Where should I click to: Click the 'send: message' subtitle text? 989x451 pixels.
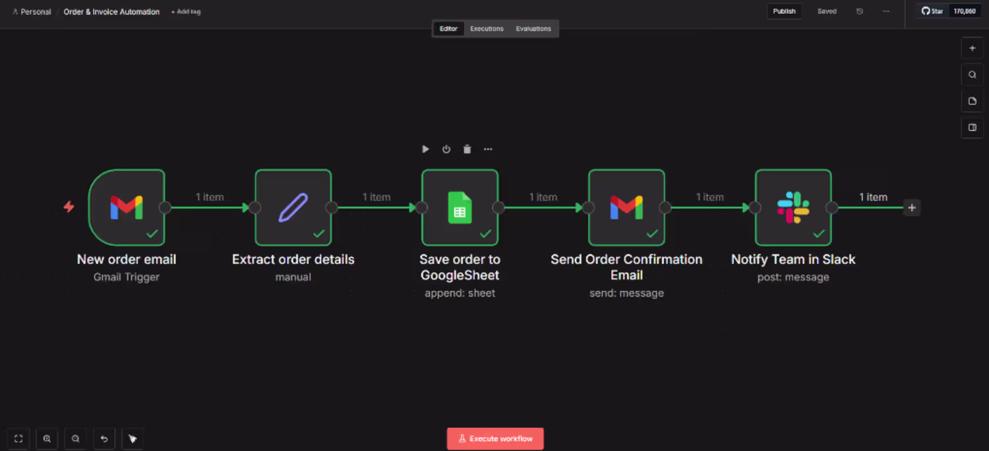point(626,293)
